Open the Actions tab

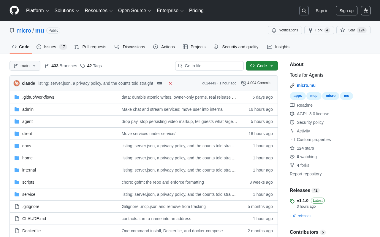pyautogui.click(x=164, y=47)
